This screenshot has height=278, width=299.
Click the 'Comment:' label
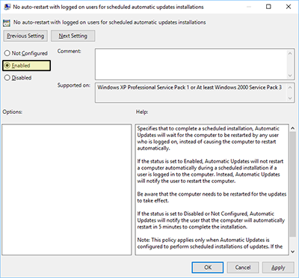pyautogui.click(x=70, y=51)
